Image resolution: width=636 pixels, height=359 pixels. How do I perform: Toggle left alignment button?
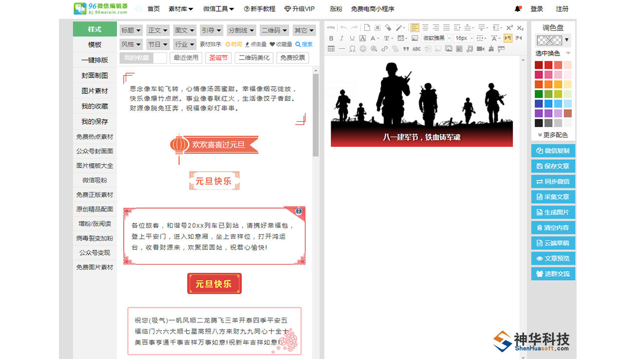coord(414,28)
